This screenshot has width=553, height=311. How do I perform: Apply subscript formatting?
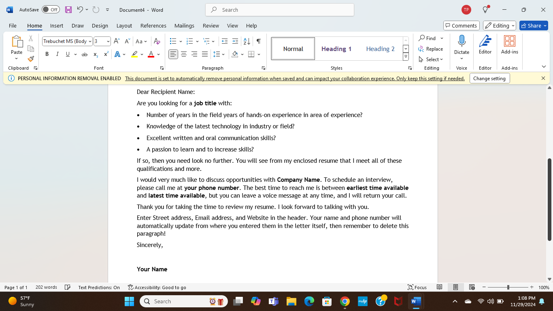pos(95,54)
